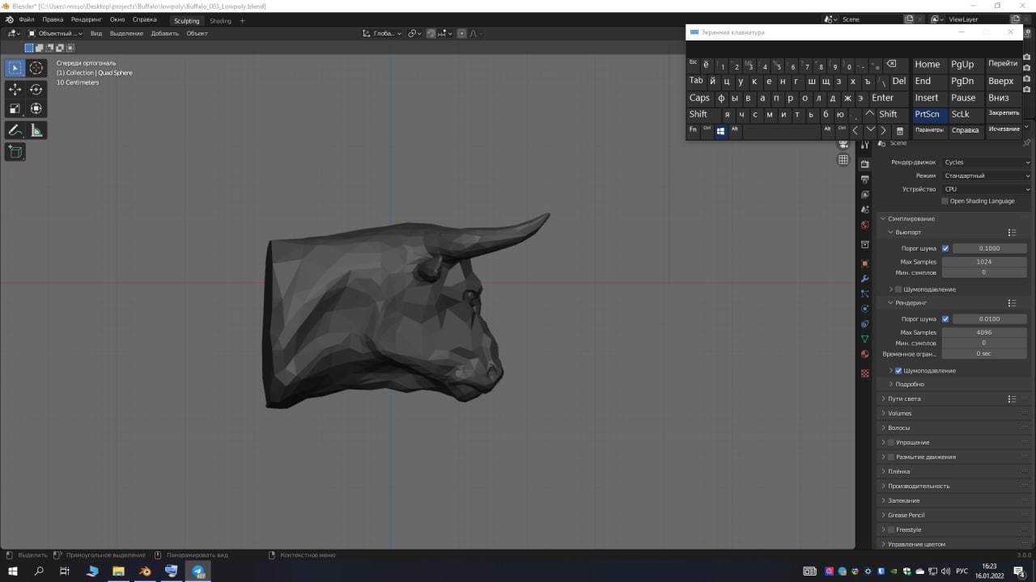Select the Scale tool
The image size is (1036, 582).
(x=15, y=108)
